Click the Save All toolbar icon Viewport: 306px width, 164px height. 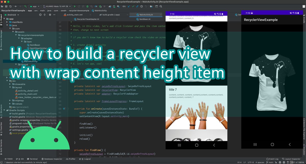(x=6, y=6)
